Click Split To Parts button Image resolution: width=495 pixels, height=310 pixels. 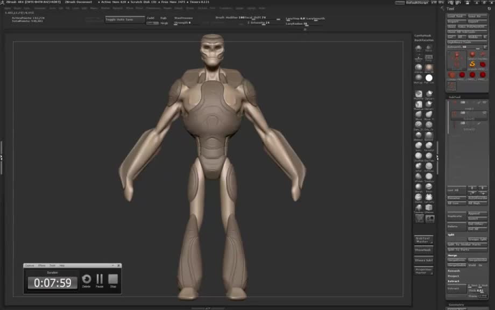[467, 250]
